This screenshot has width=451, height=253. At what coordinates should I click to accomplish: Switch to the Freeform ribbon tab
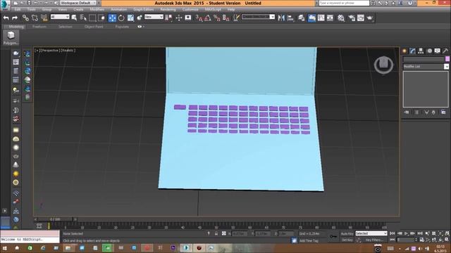(39, 27)
